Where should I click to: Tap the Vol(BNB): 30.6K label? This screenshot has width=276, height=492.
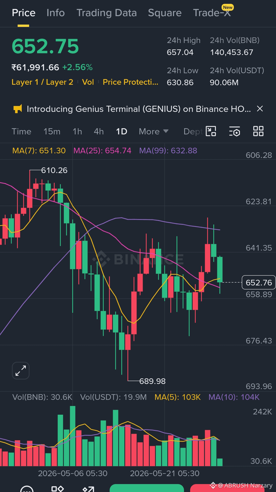(x=42, y=397)
